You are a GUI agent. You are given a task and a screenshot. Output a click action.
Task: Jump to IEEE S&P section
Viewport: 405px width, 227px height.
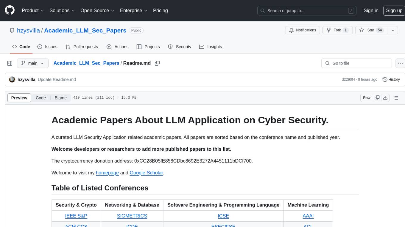point(76,216)
